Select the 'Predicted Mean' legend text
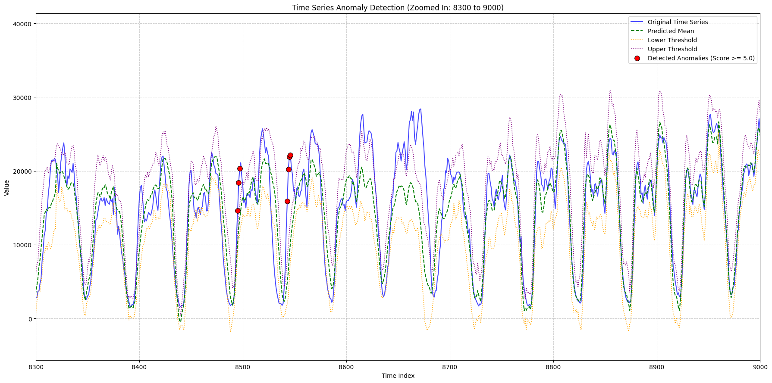Screen dimensions: 772x383 (671, 31)
